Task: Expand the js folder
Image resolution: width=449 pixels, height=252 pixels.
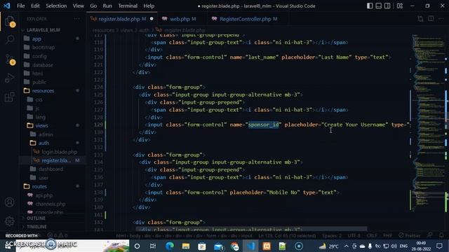Action: tap(37, 108)
